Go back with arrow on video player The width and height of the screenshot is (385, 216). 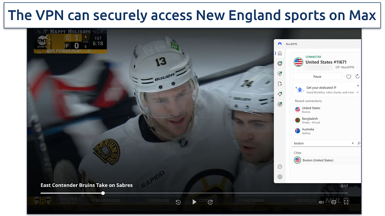(46, 37)
